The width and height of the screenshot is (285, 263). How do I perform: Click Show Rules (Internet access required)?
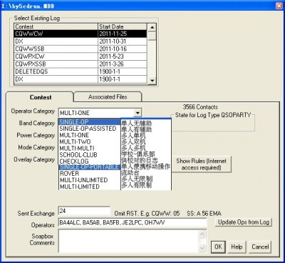point(201,164)
